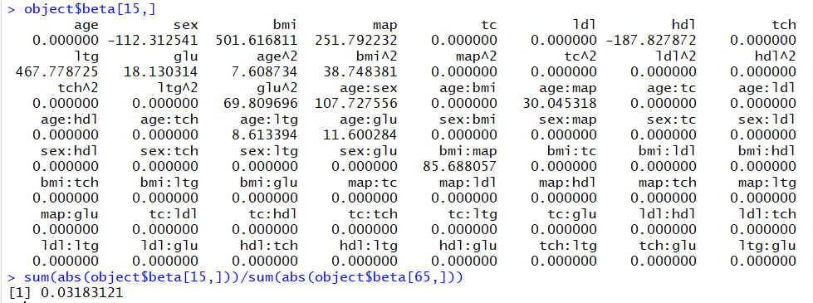Click the result value 0.03183121
This screenshot has width=813, height=303.
(x=81, y=293)
